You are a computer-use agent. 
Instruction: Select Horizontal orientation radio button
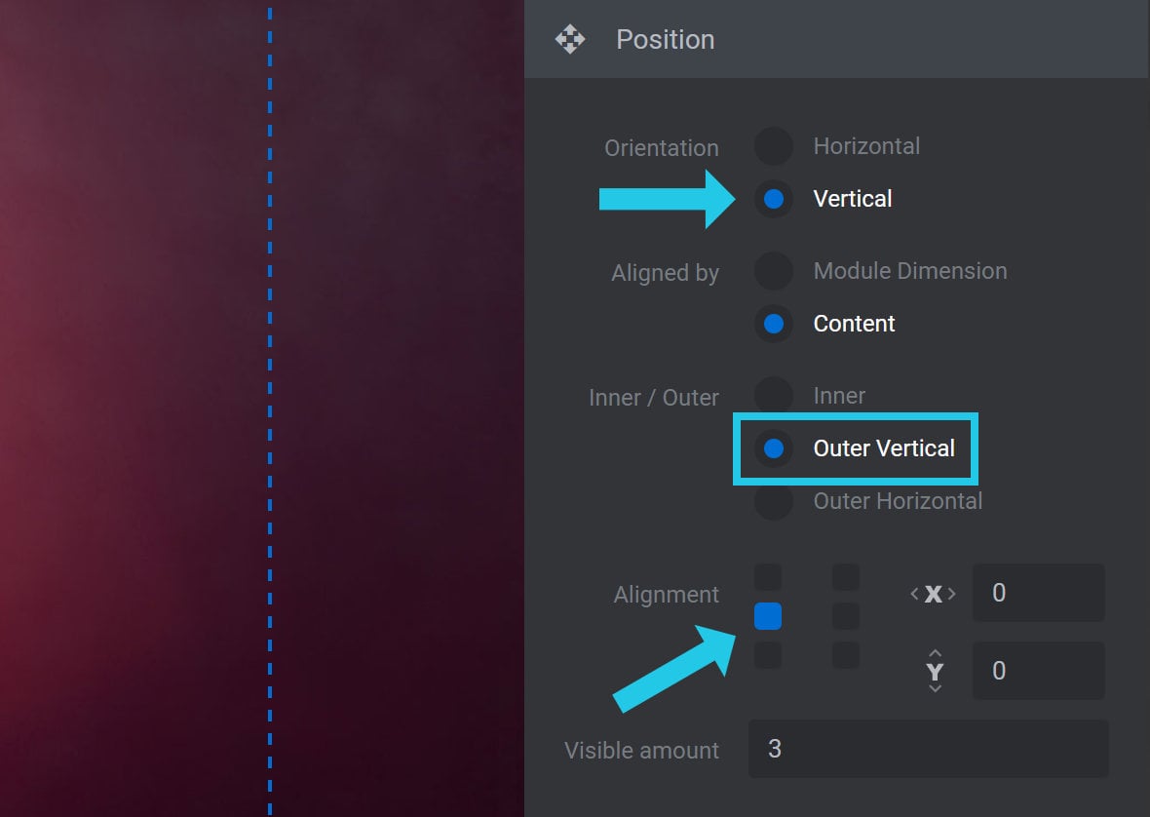pyautogui.click(x=774, y=146)
